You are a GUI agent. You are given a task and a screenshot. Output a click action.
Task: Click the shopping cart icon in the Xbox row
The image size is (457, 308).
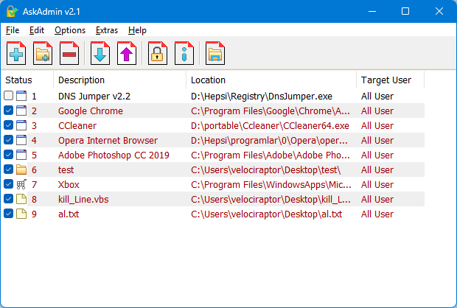[21, 184]
